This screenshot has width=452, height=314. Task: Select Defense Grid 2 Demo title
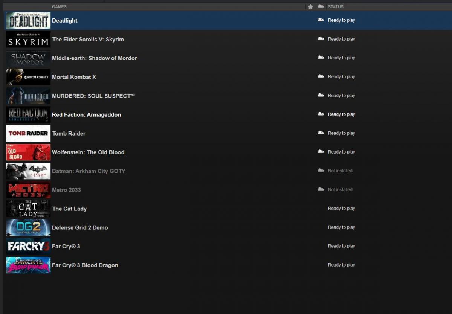pyautogui.click(x=80, y=228)
